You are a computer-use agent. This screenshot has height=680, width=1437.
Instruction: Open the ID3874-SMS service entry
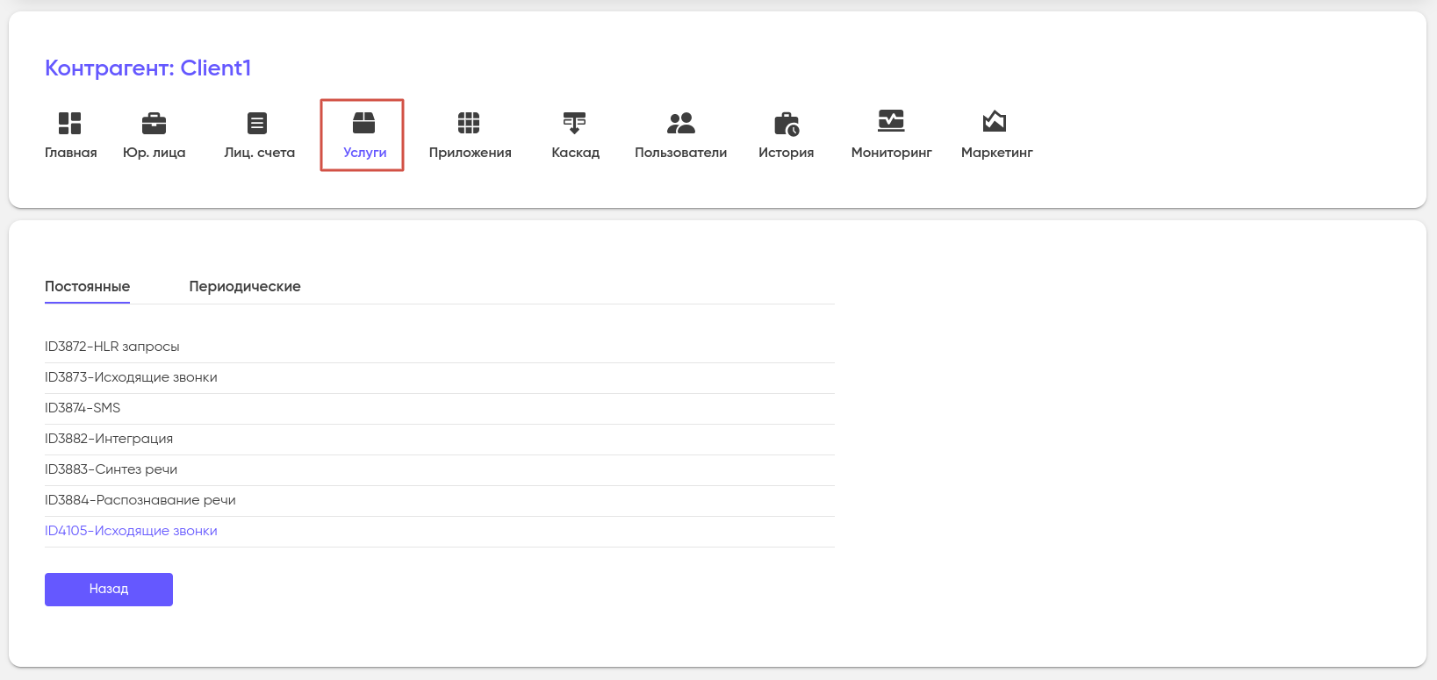[x=83, y=408]
